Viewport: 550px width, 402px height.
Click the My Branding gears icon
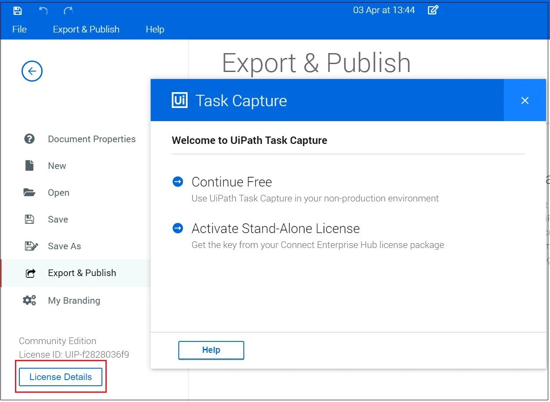(29, 300)
